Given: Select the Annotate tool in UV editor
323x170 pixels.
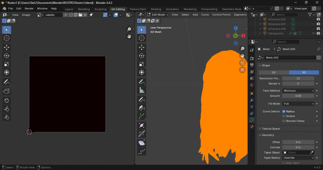Looking at the screenshot, I should pyautogui.click(x=7, y=82).
